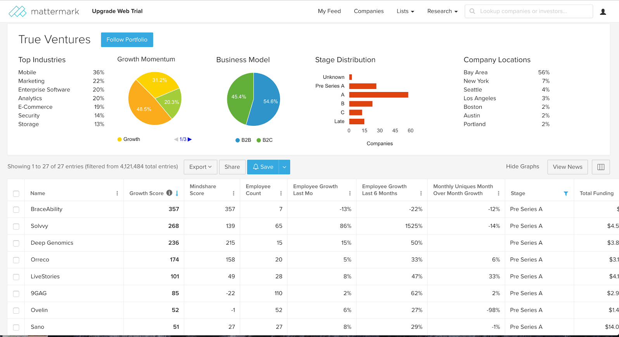Open Employee Count column options menu
This screenshot has height=337, width=619.
[281, 193]
